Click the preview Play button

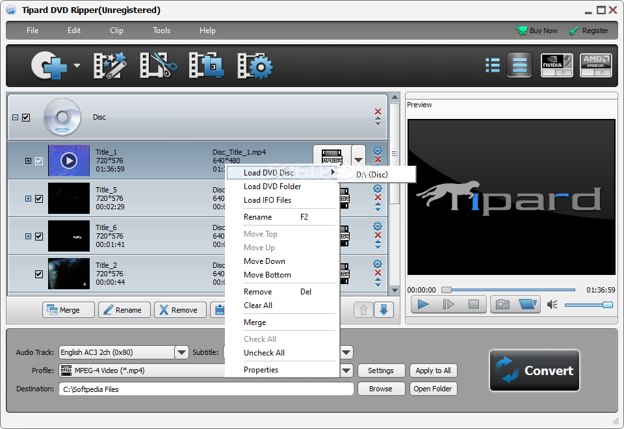point(423,304)
